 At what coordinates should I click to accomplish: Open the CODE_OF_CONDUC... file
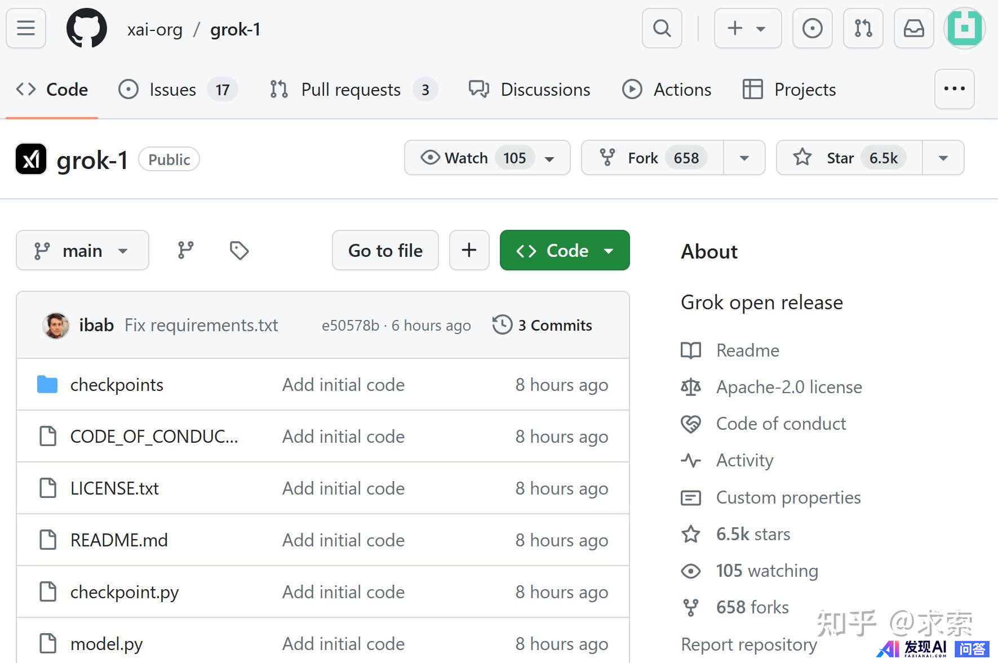coord(154,437)
